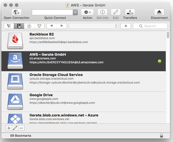This screenshot has width=173, height=142.
Task: Show the Bonjour view tab
Action: (39, 26)
